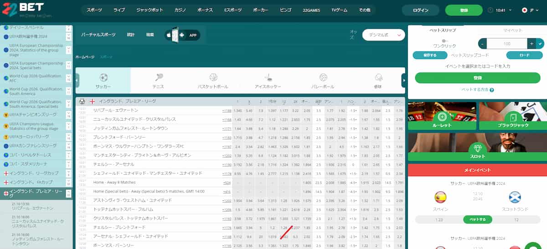Image resolution: width=547 pixels, height=249 pixels.
Task: Open the time zone dropdown arrow
Action: coord(510,10)
